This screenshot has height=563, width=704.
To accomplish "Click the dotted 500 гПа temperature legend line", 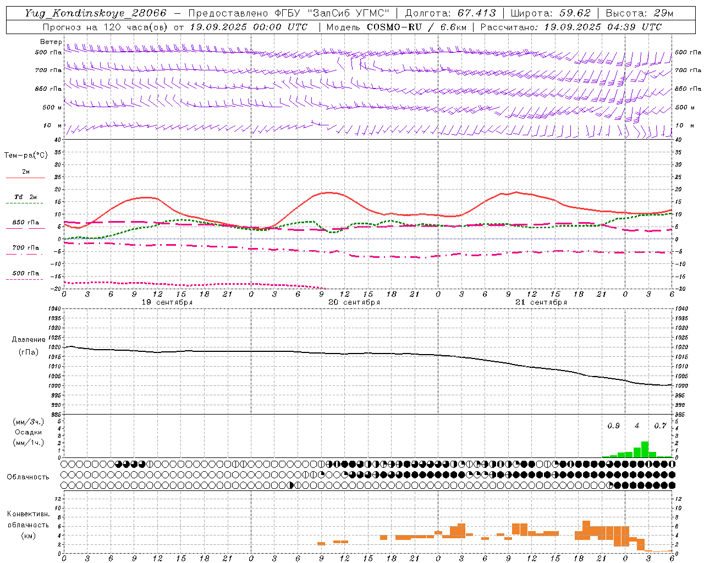I will pyautogui.click(x=24, y=280).
